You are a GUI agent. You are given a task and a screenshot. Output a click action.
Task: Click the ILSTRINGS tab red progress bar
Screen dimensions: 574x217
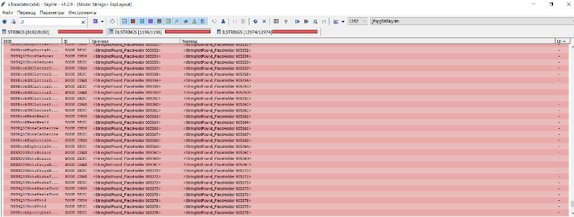(295, 32)
